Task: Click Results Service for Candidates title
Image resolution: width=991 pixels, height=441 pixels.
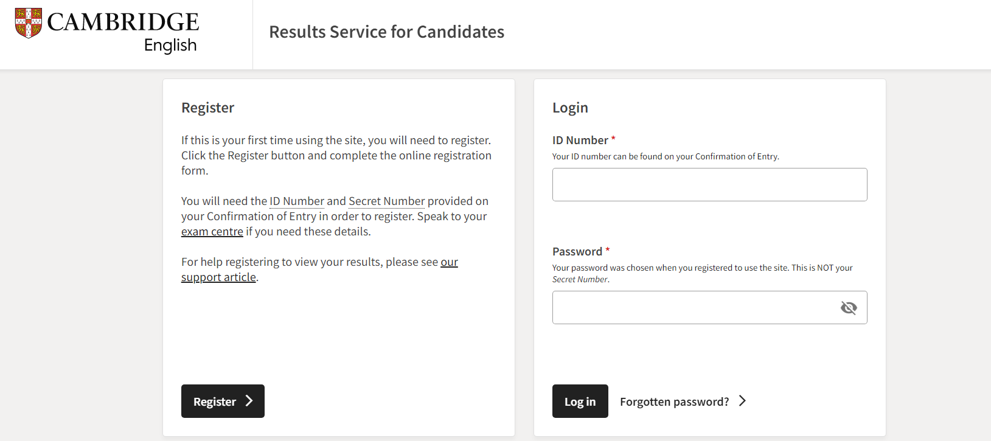Action: [386, 32]
